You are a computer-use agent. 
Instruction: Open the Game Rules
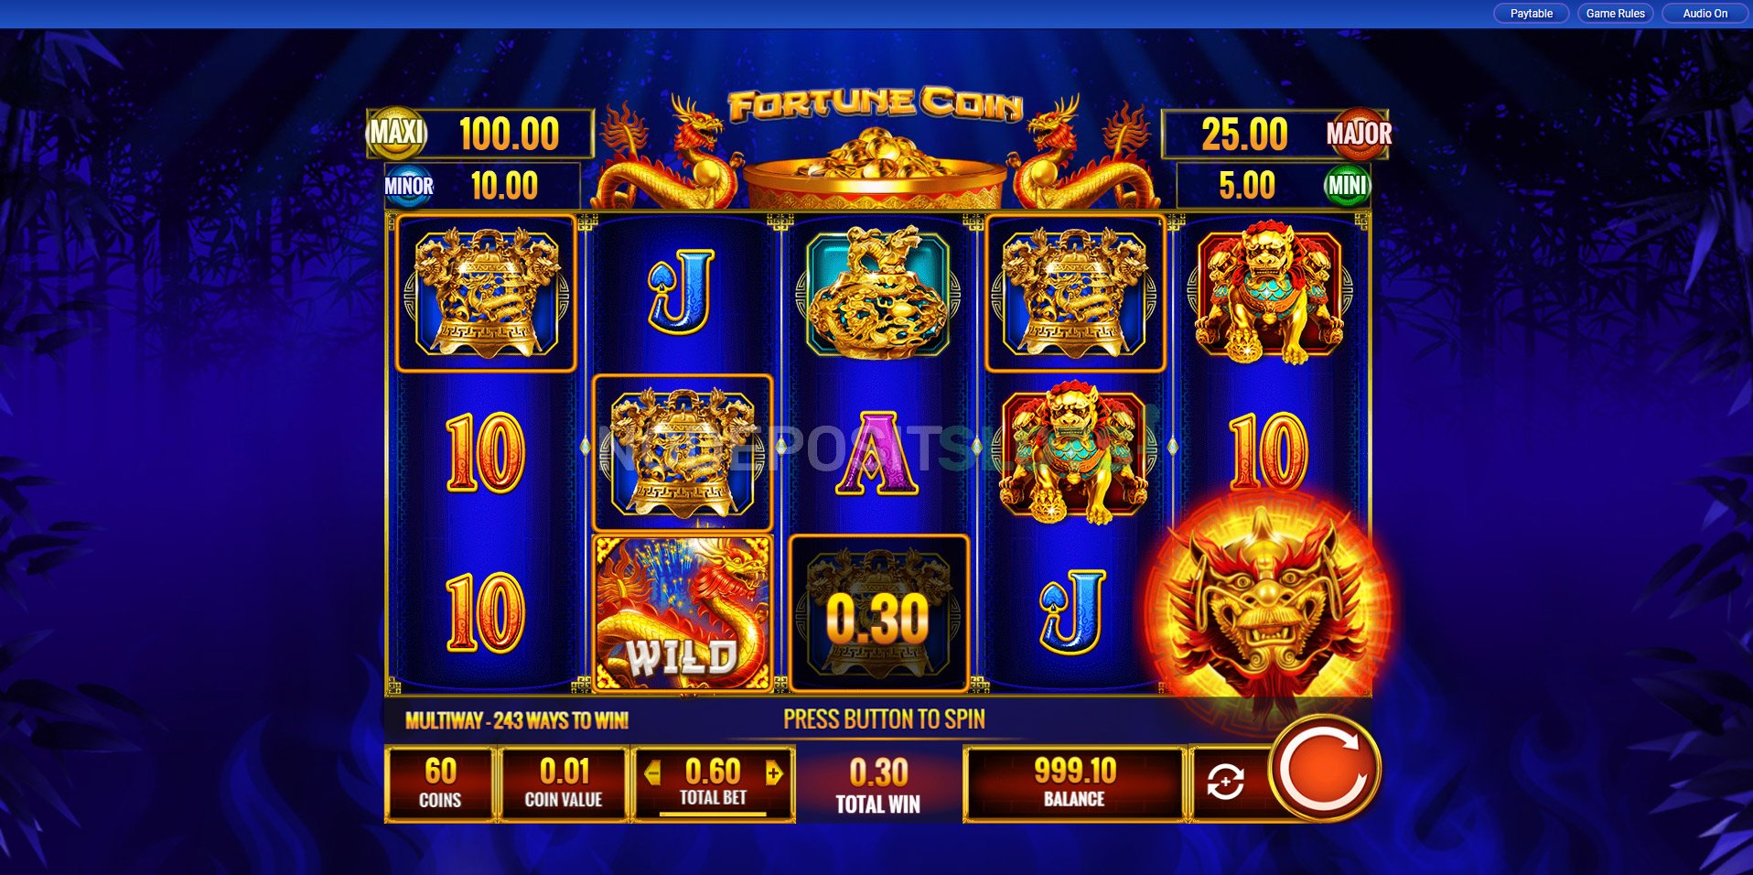(x=1616, y=14)
